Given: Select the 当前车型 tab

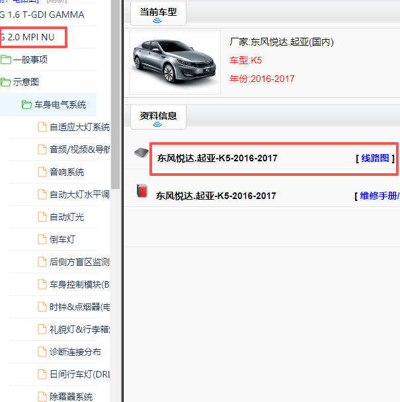Looking at the screenshot, I should pos(158,13).
